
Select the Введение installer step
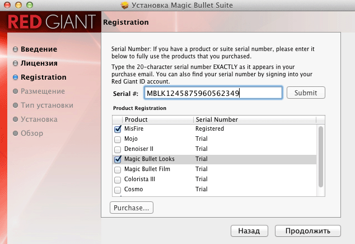pyautogui.click(x=39, y=49)
